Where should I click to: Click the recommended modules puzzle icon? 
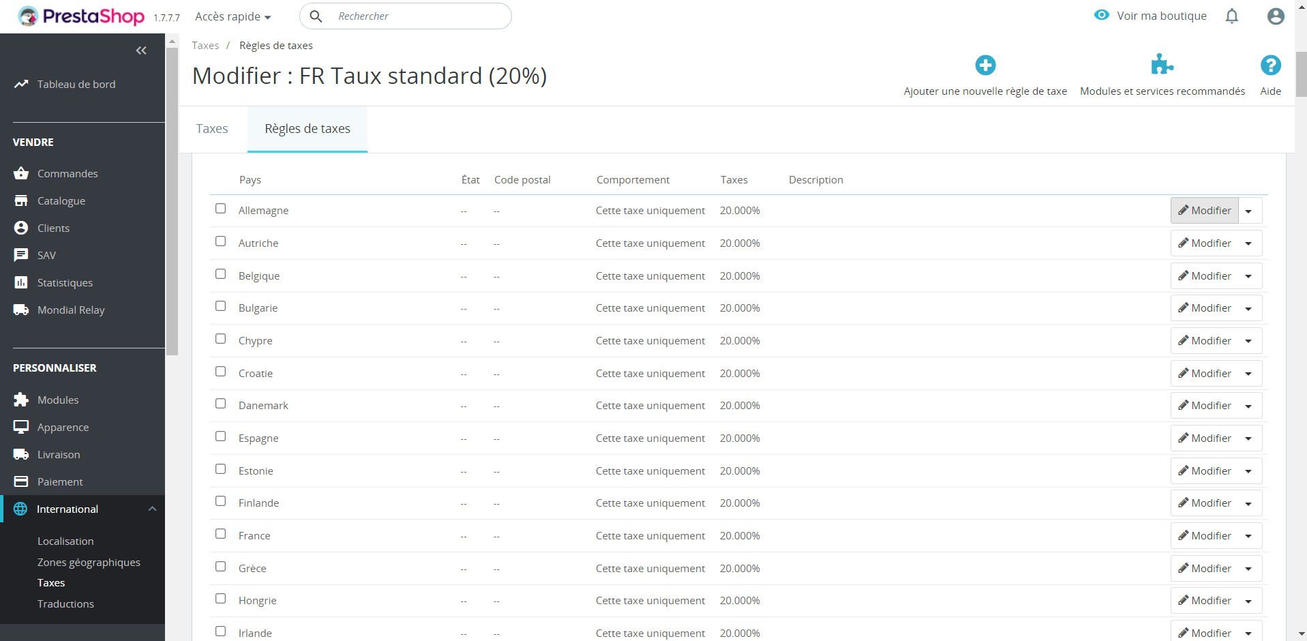[x=1162, y=65]
